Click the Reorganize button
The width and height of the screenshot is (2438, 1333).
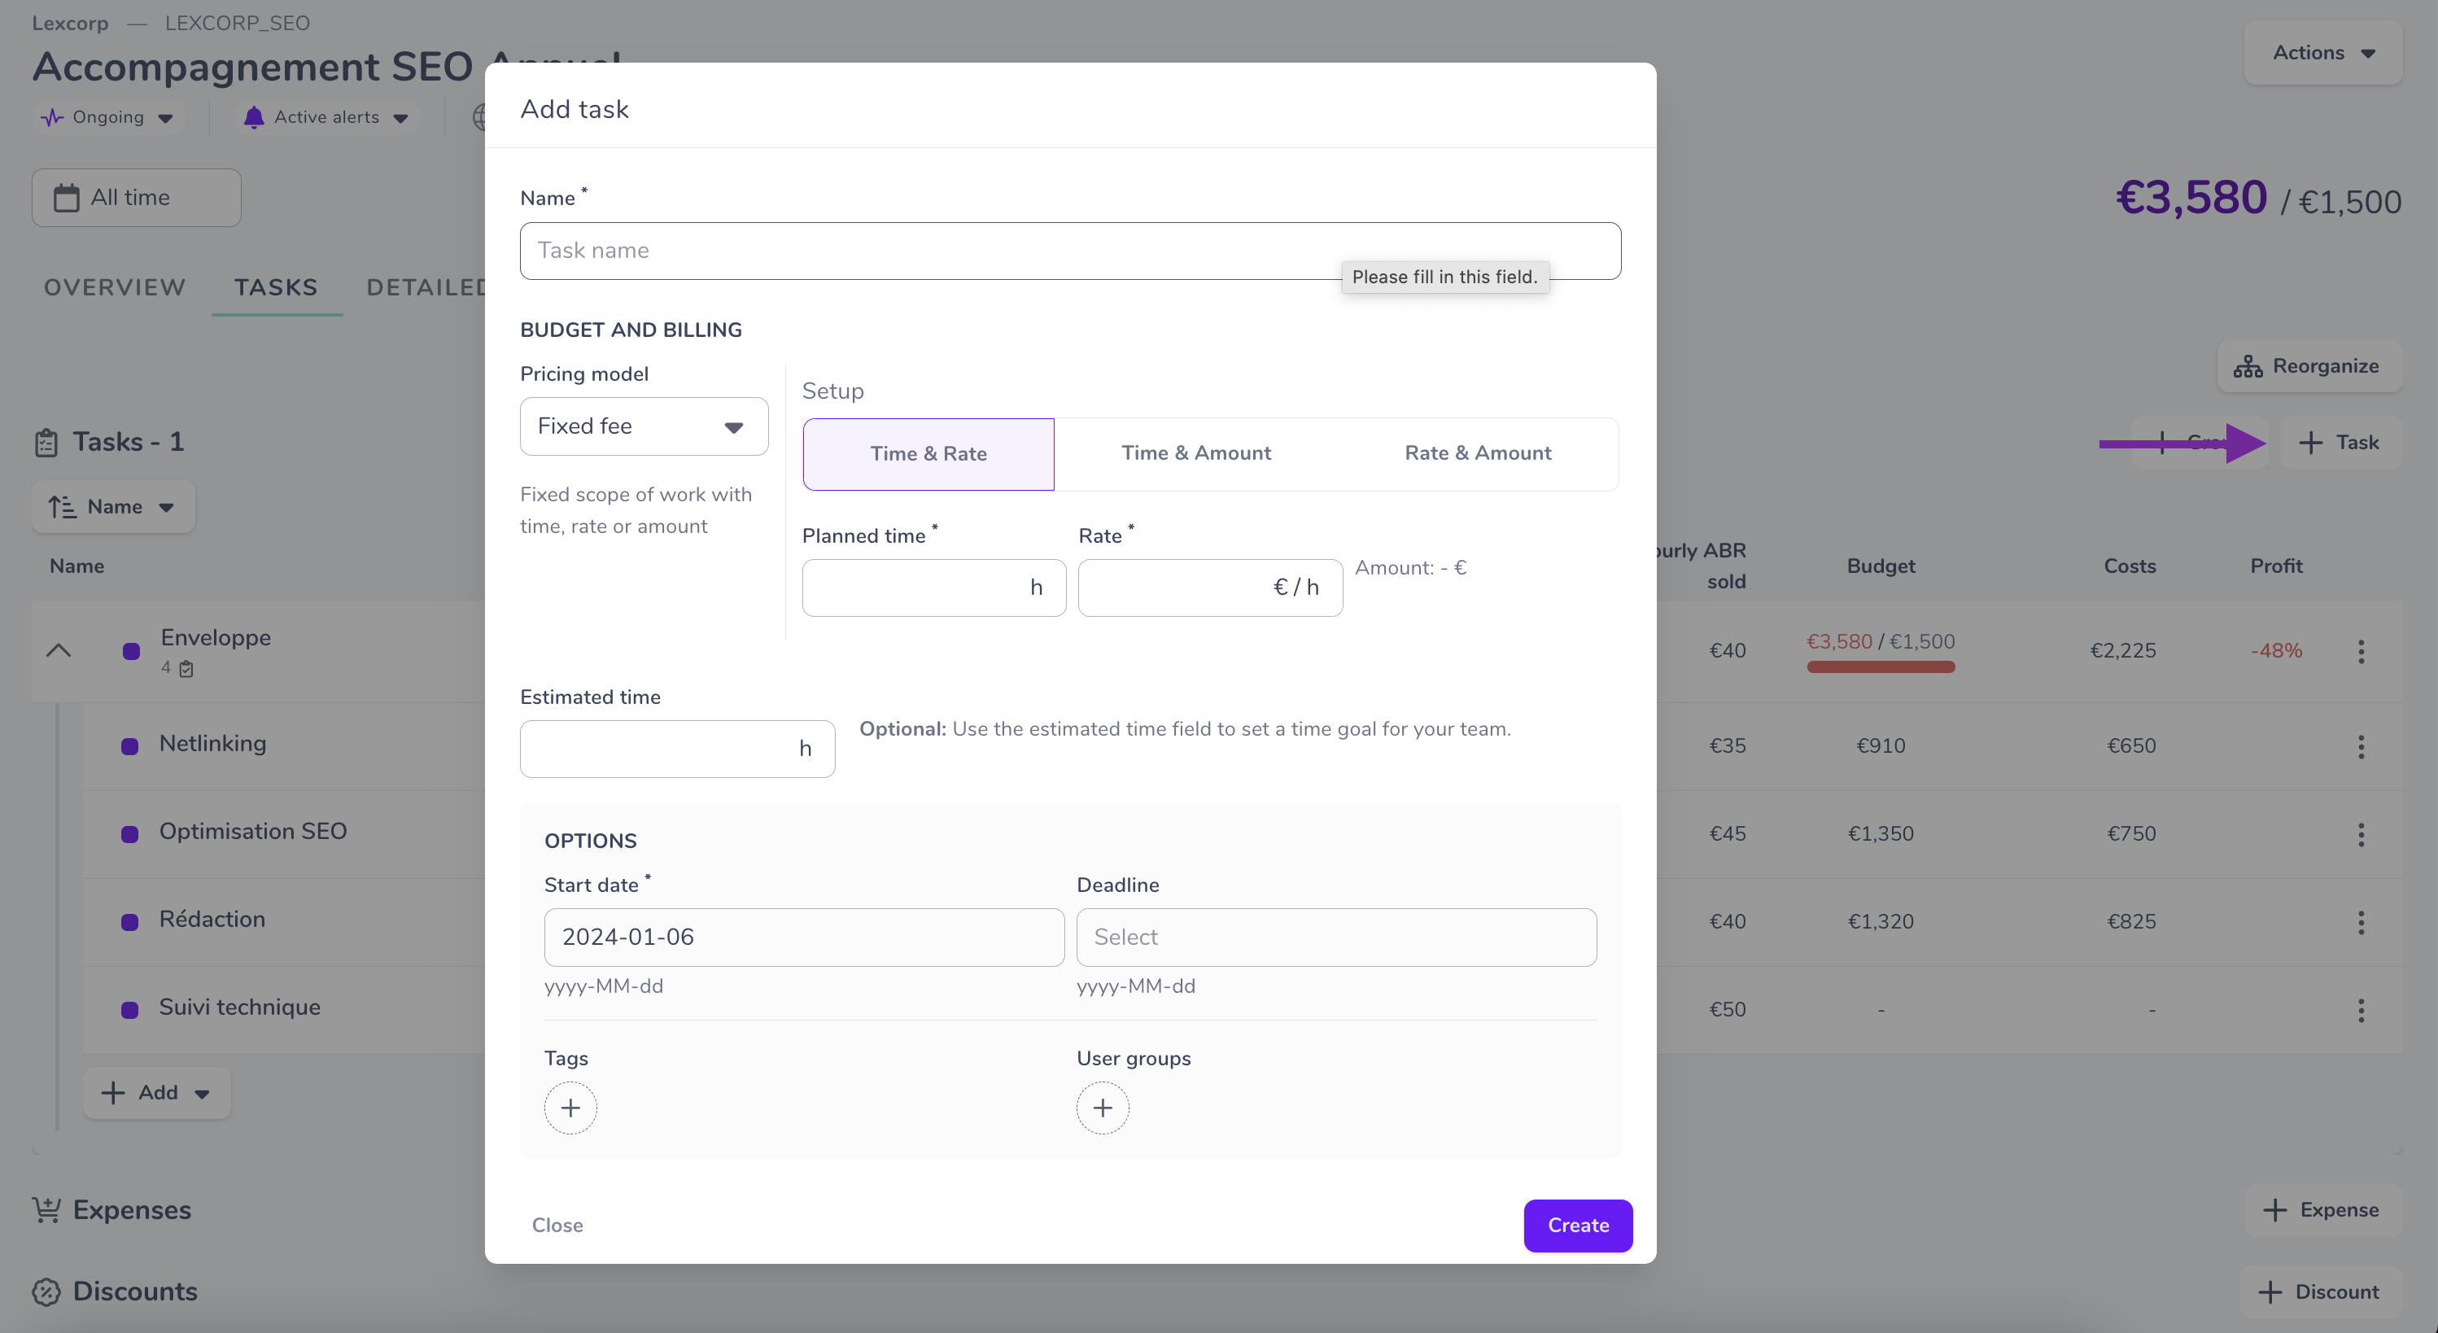pos(2309,366)
